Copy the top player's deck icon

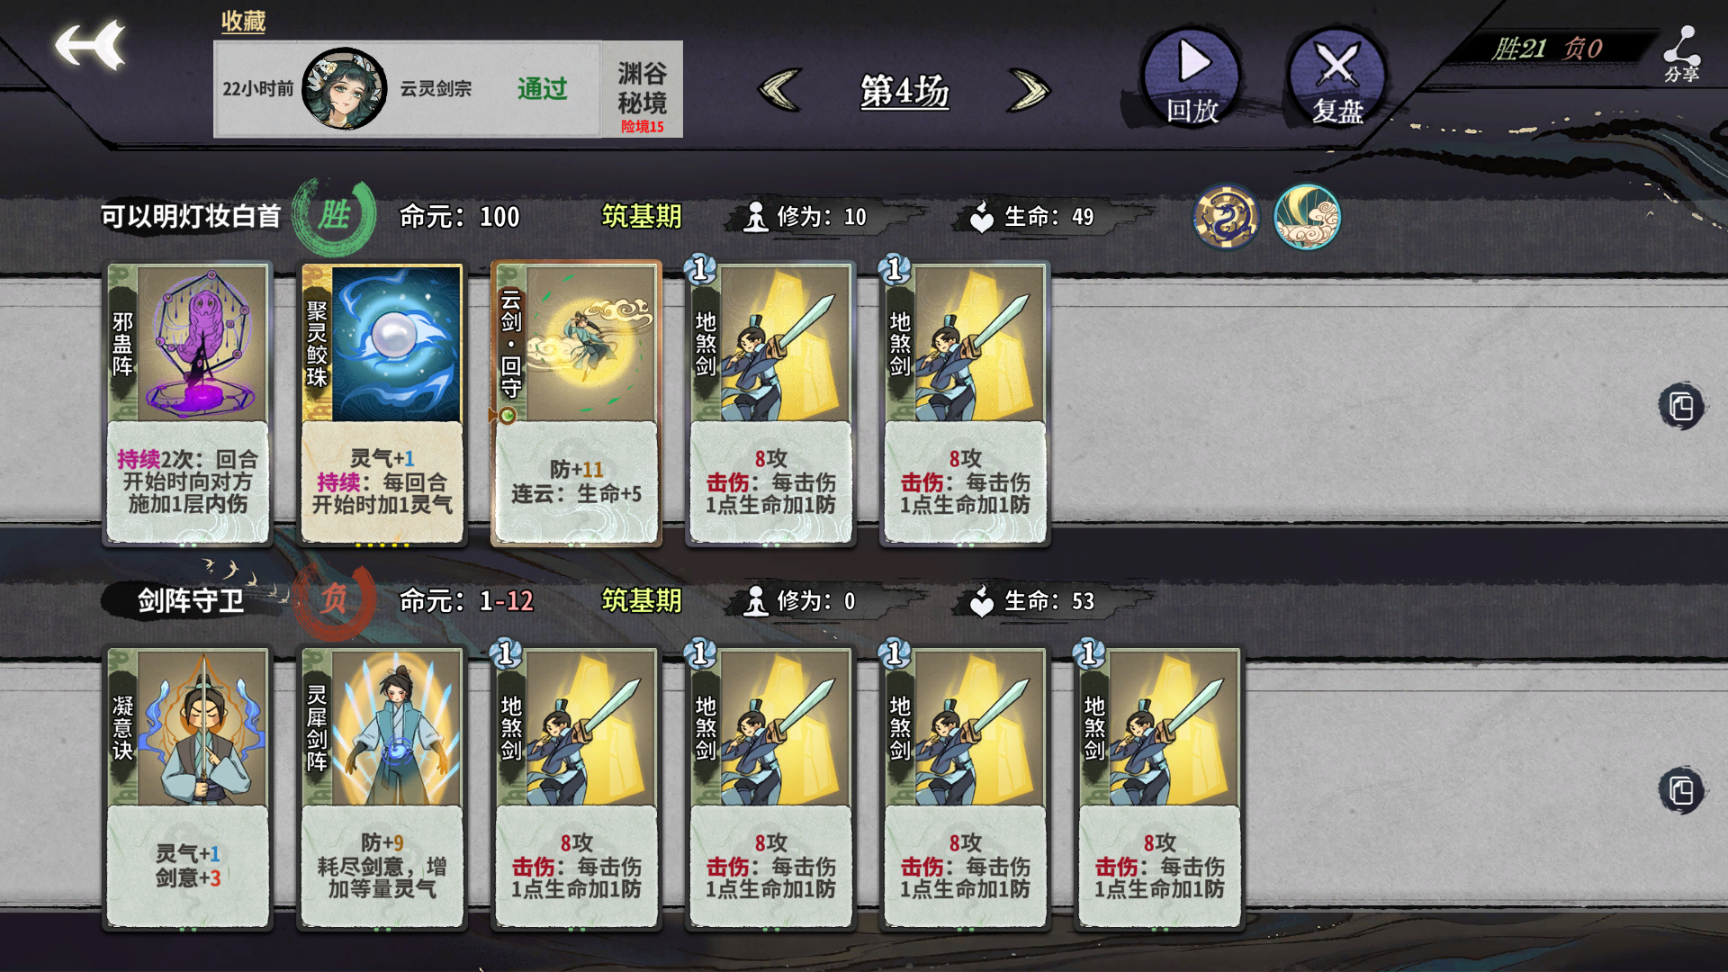point(1681,407)
